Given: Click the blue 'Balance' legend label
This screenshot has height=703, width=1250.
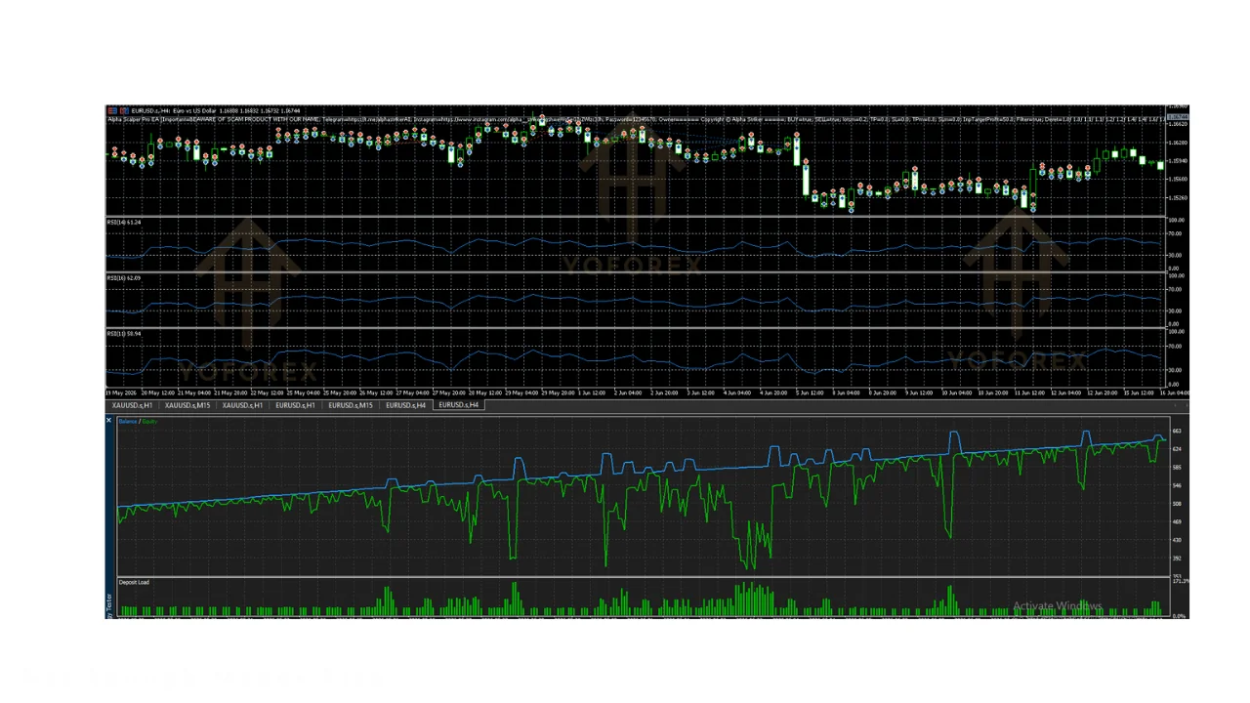Looking at the screenshot, I should (127, 422).
